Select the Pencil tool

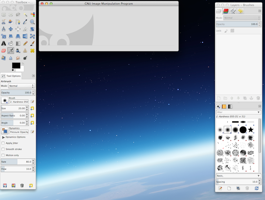pos(25,43)
